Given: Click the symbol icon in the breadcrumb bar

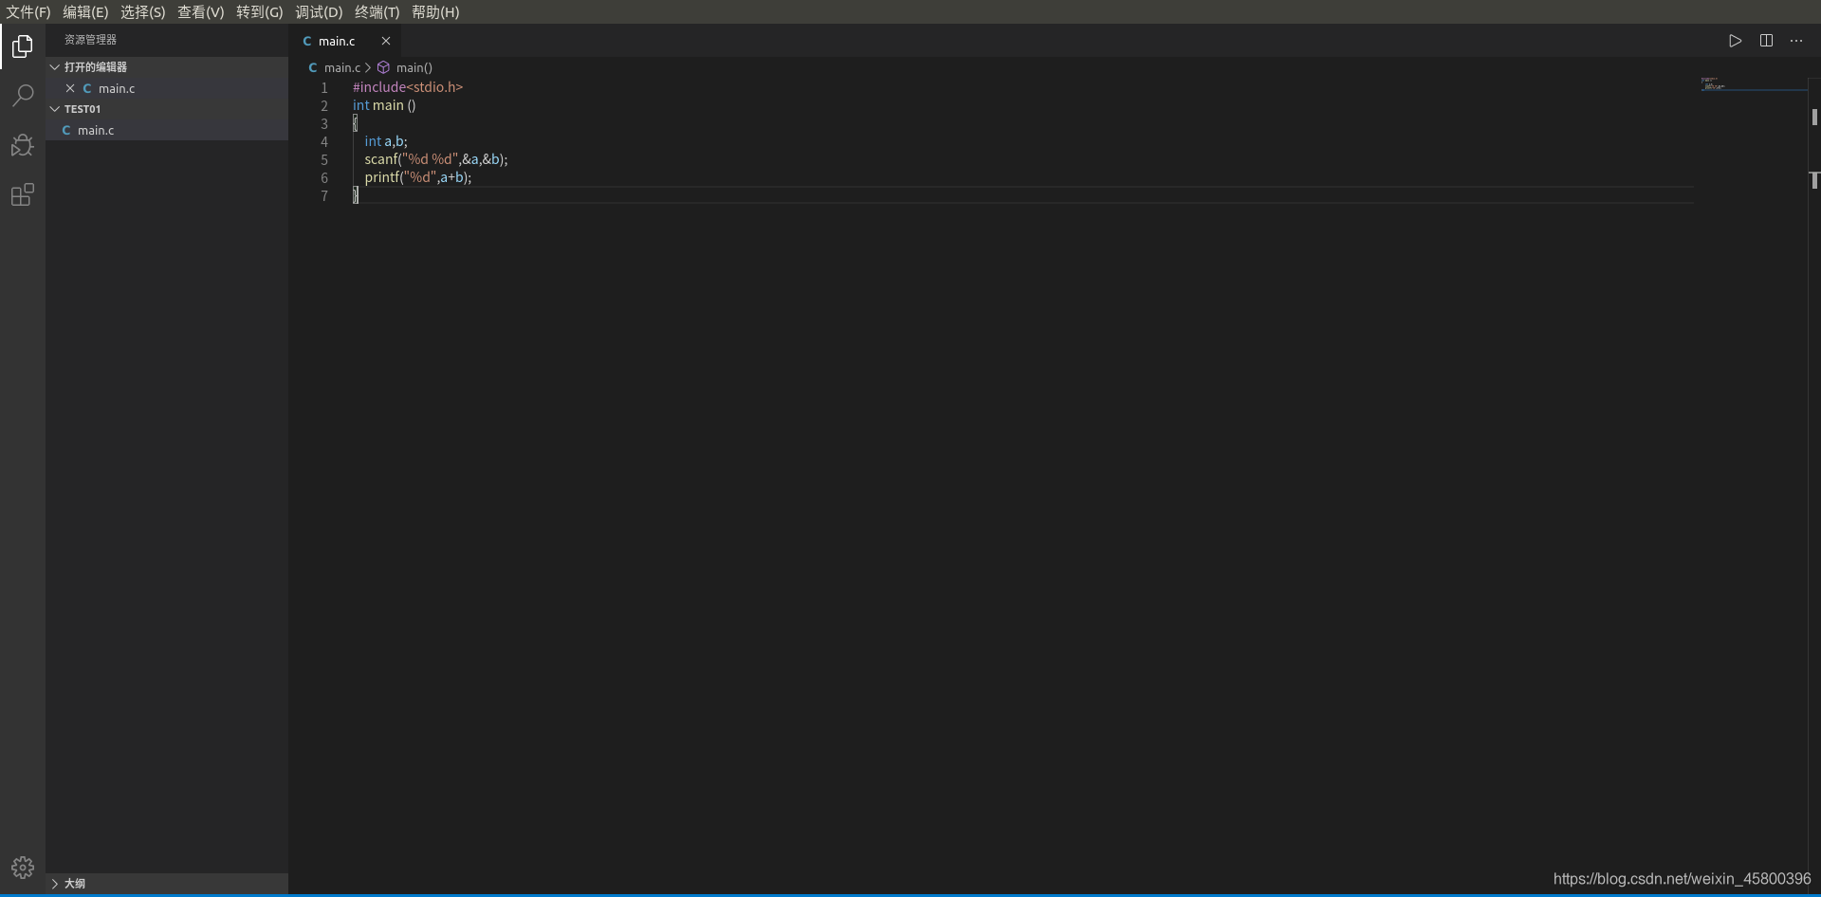Looking at the screenshot, I should click(382, 67).
